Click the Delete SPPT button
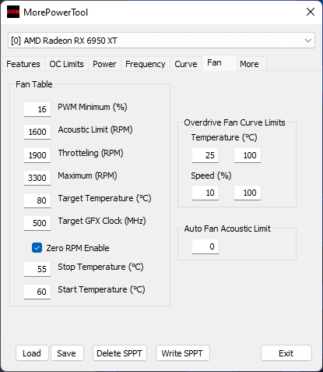 click(120, 353)
